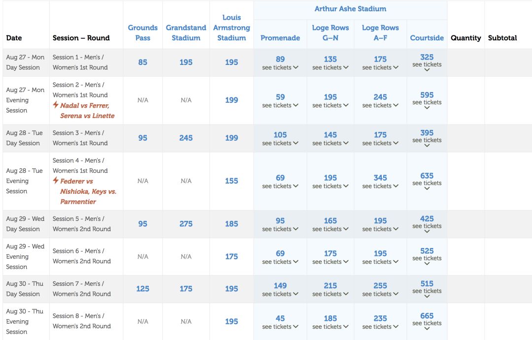This screenshot has height=340, width=532.
Task: Open Promenade 149 see tickets for Session 7
Action: click(x=280, y=294)
